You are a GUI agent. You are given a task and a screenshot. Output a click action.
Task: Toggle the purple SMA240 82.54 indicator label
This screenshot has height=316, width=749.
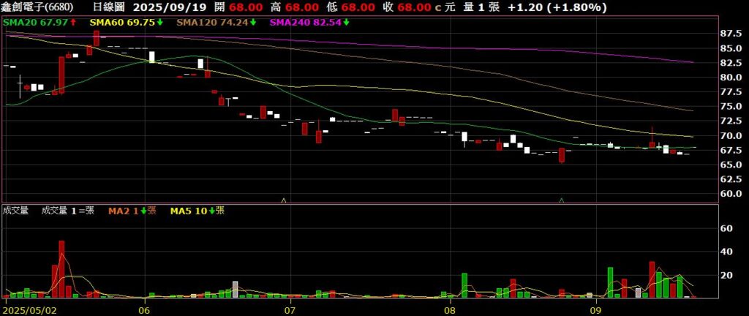point(305,23)
